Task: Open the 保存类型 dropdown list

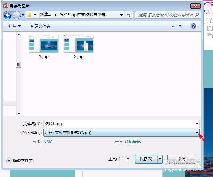Action: (121, 132)
